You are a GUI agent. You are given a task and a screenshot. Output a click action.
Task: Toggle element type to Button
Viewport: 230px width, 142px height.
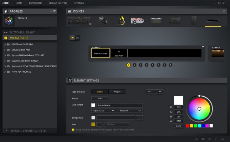100,91
